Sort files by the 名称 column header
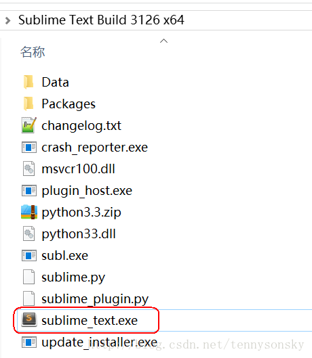The width and height of the screenshot is (312, 358). click(33, 52)
